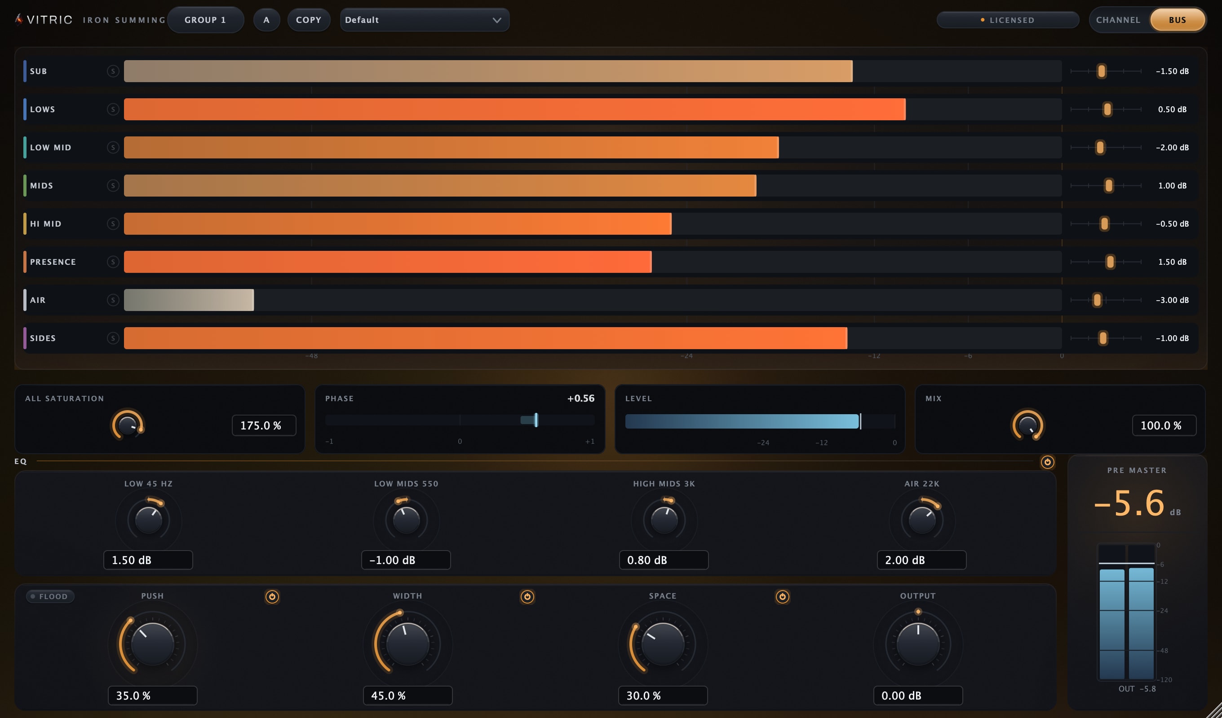Click the COPY button
The height and width of the screenshot is (718, 1222).
tap(308, 20)
